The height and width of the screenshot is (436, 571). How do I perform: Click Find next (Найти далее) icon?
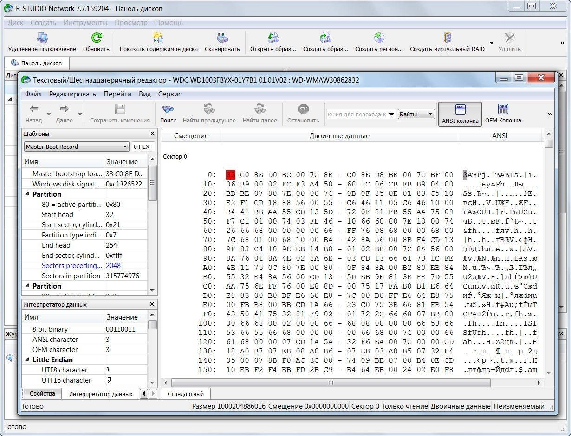[x=260, y=109]
